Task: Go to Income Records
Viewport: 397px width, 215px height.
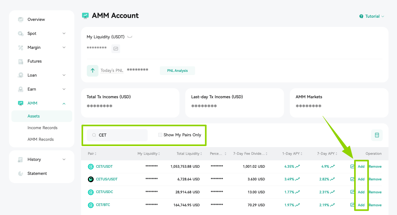Action: [42, 128]
